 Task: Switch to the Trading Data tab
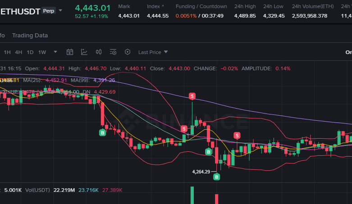[x=30, y=36]
